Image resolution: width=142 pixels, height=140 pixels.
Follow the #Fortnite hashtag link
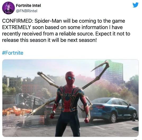click(13, 53)
